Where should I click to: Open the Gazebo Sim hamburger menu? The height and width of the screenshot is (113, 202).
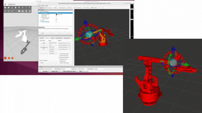click(5, 4)
